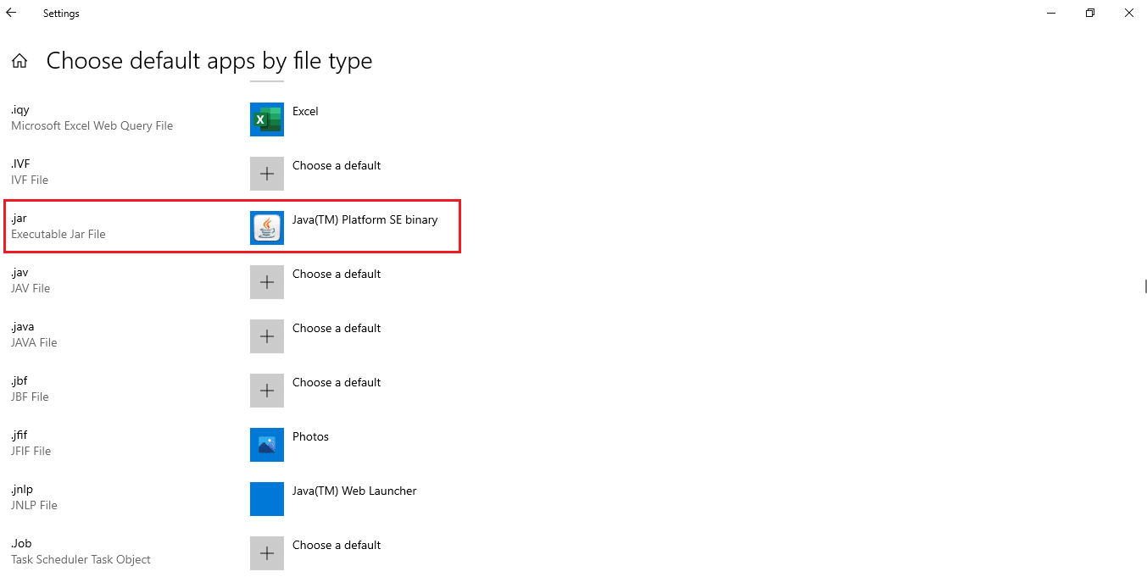Click the .IVF extension label

point(20,164)
